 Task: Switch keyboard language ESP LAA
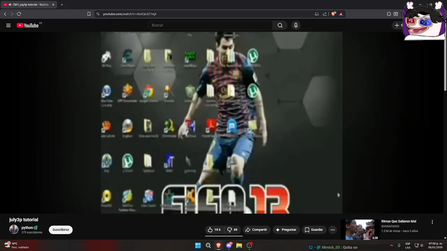[x=408, y=245]
